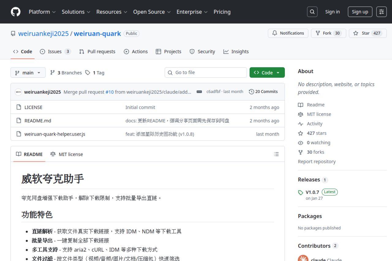Open the README outline list icon
This screenshot has width=392, height=261.
pos(276,154)
